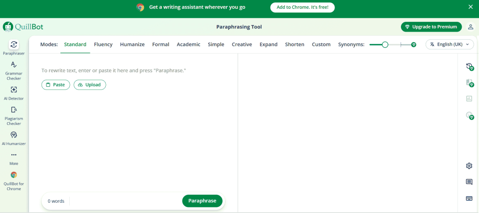Open the statistics chart icon

[469, 99]
